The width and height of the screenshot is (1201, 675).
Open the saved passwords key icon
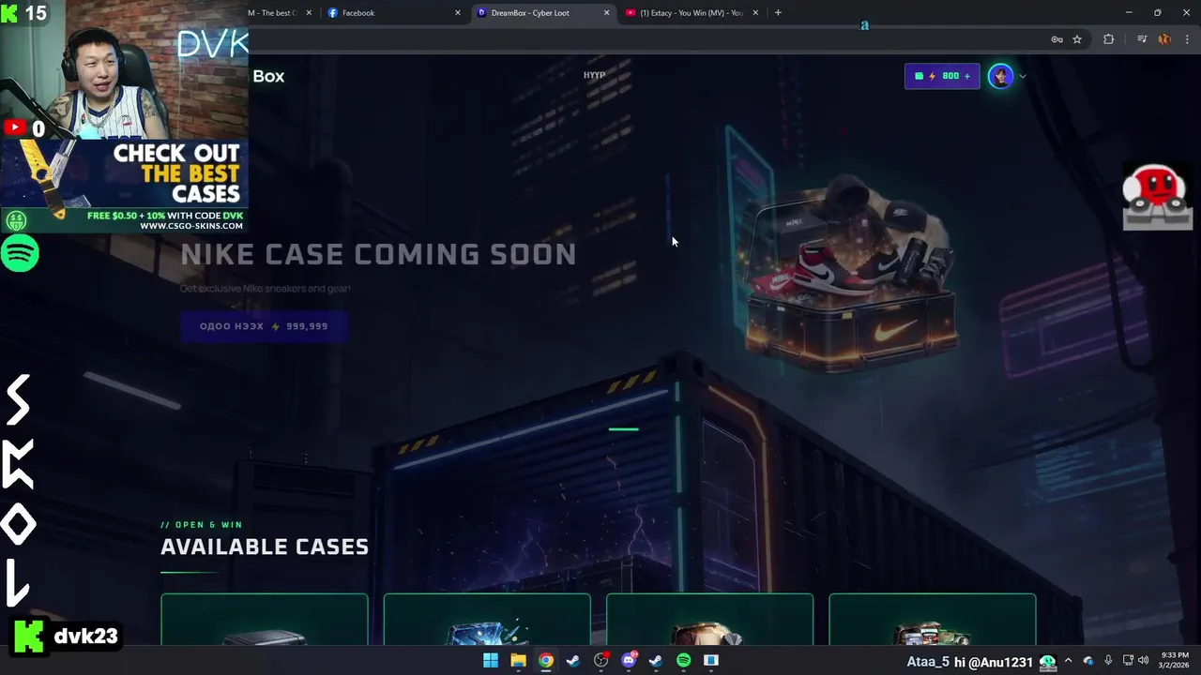coord(1057,39)
